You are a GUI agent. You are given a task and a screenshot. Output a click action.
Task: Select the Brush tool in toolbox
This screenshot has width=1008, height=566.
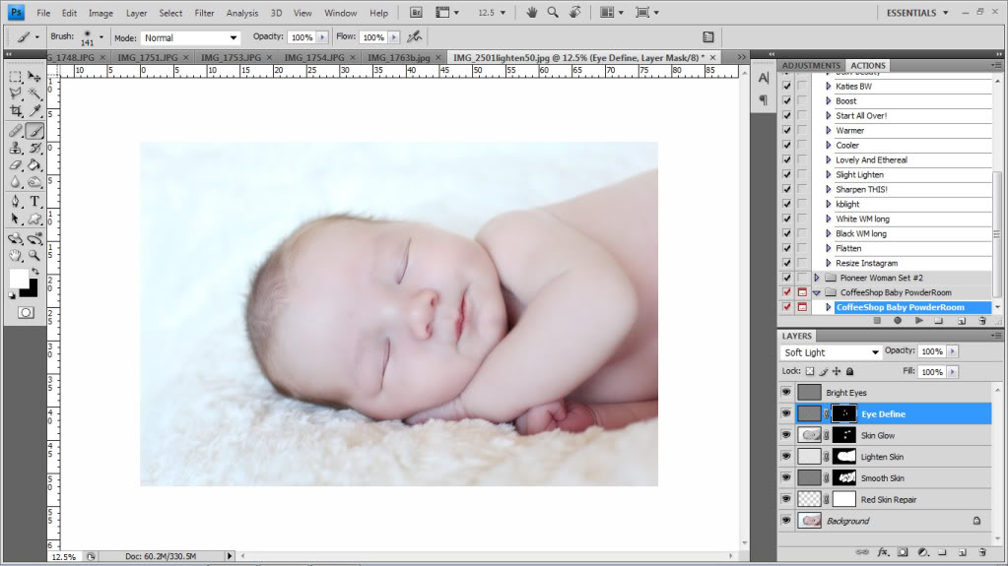tap(34, 131)
